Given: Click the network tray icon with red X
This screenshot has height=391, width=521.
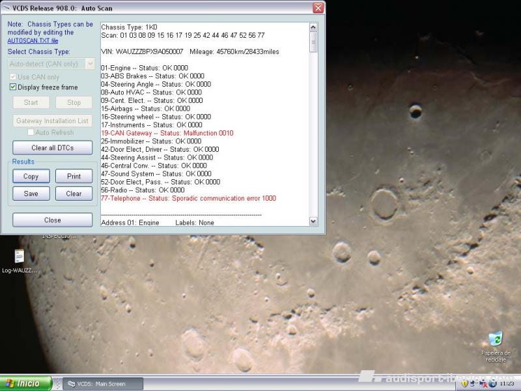Looking at the screenshot, I should 483,384.
